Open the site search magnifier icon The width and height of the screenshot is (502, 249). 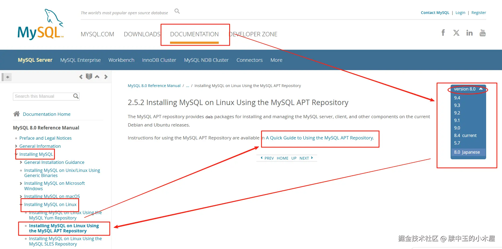pos(177,11)
